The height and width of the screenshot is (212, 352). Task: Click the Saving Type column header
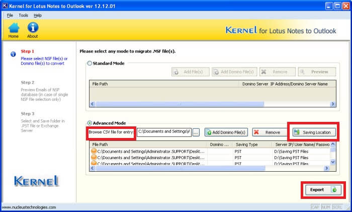[x=252, y=145]
